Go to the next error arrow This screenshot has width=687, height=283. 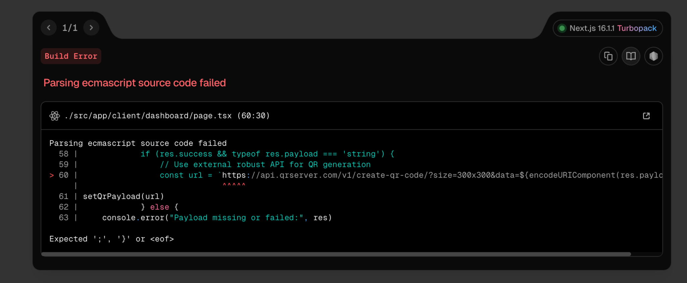[91, 28]
